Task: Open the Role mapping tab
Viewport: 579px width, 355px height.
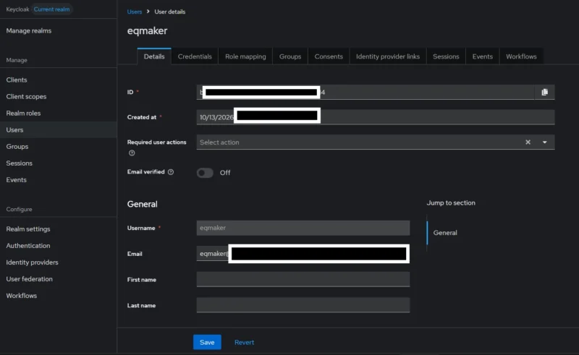Action: coord(245,56)
